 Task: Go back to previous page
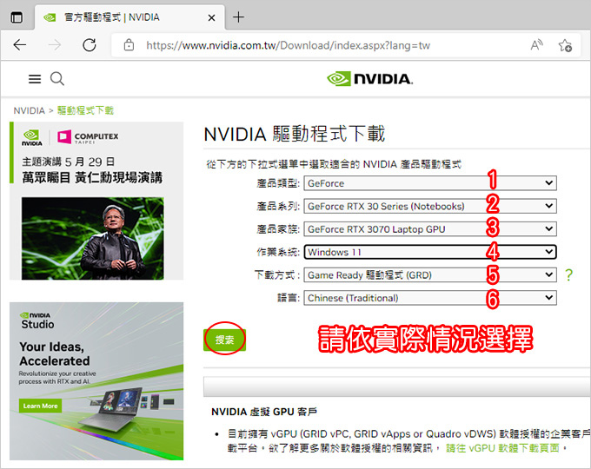pyautogui.click(x=20, y=45)
